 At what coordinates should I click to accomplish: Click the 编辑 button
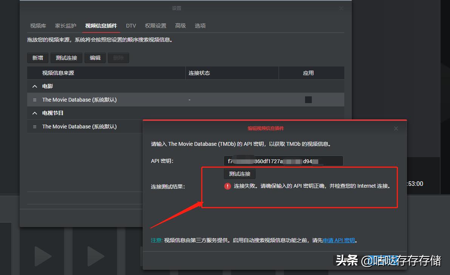(x=95, y=57)
